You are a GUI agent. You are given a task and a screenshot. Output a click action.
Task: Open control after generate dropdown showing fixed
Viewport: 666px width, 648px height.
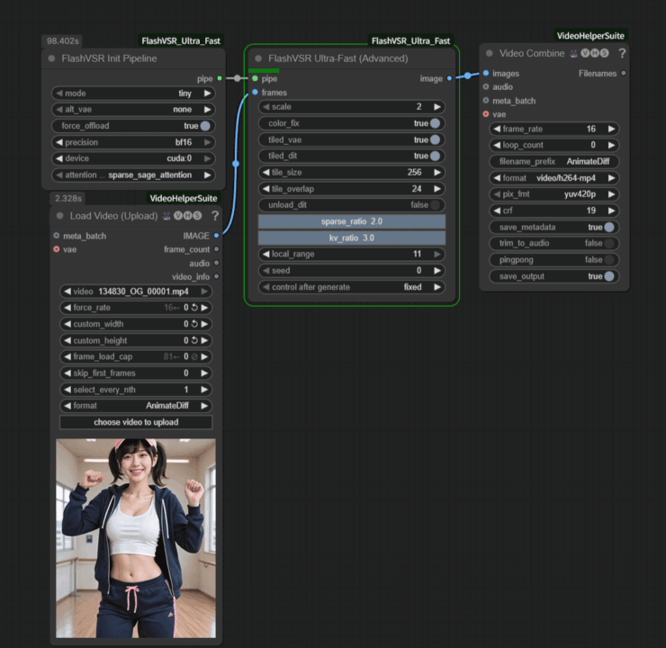click(x=351, y=287)
